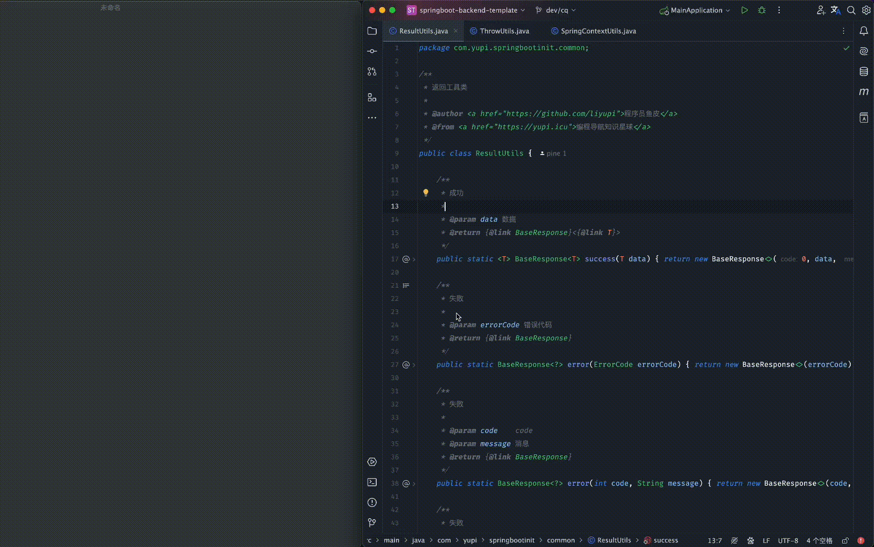
Task: Open the Maven tool window
Action: pos(864,92)
